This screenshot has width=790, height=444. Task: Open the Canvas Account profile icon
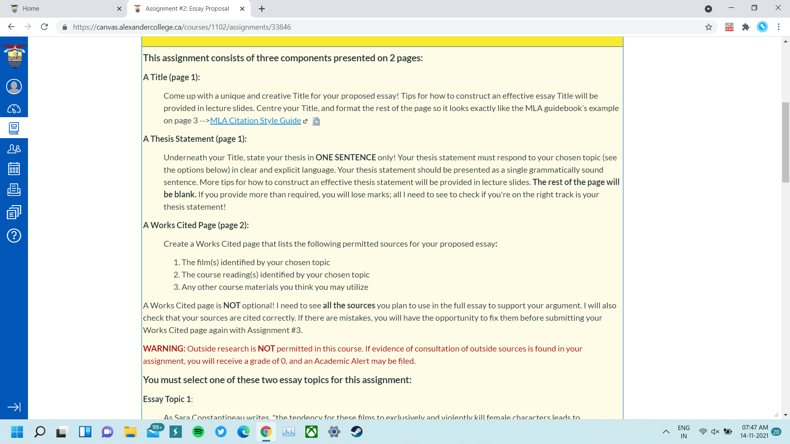click(x=14, y=86)
